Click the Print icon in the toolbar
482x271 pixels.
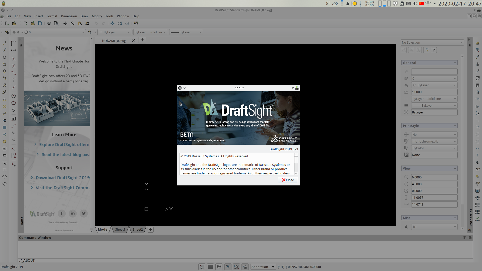[49, 23]
